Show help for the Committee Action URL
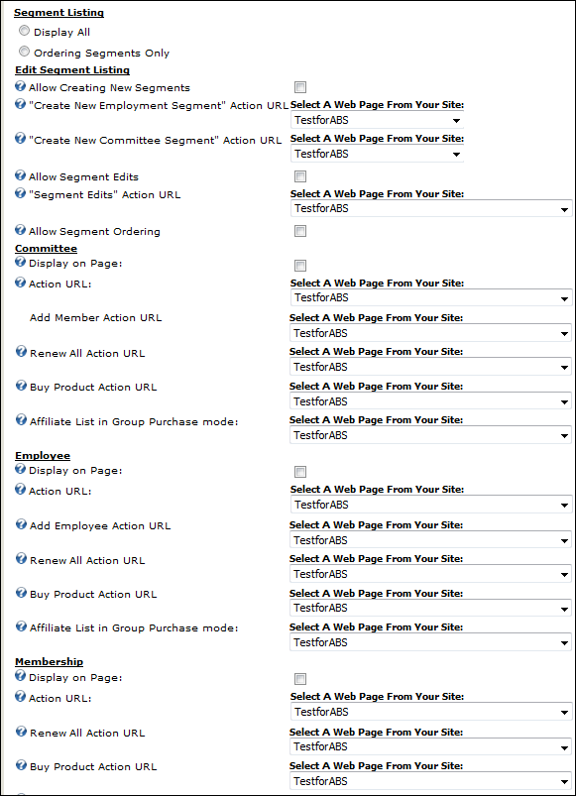 tap(20, 283)
